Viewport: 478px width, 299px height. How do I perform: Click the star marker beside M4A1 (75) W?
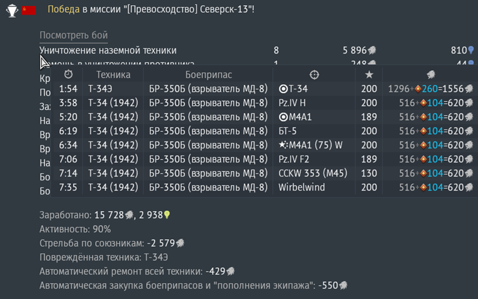[x=283, y=145]
